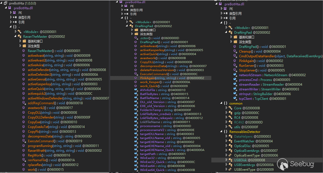The height and width of the screenshot is (173, 323).
Task: Click the method icon beside addRegCommand()
Action: pos(24,103)
